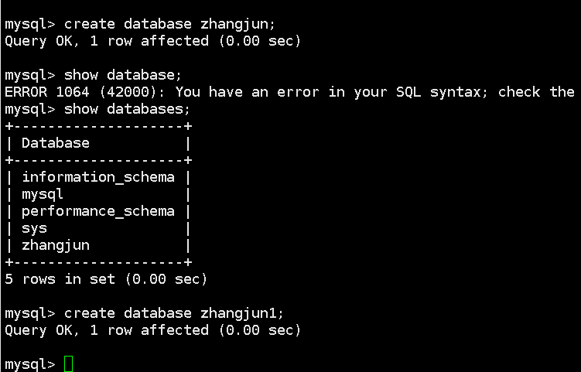Click the 'Database' column header
The image size is (581, 372).
(56, 143)
